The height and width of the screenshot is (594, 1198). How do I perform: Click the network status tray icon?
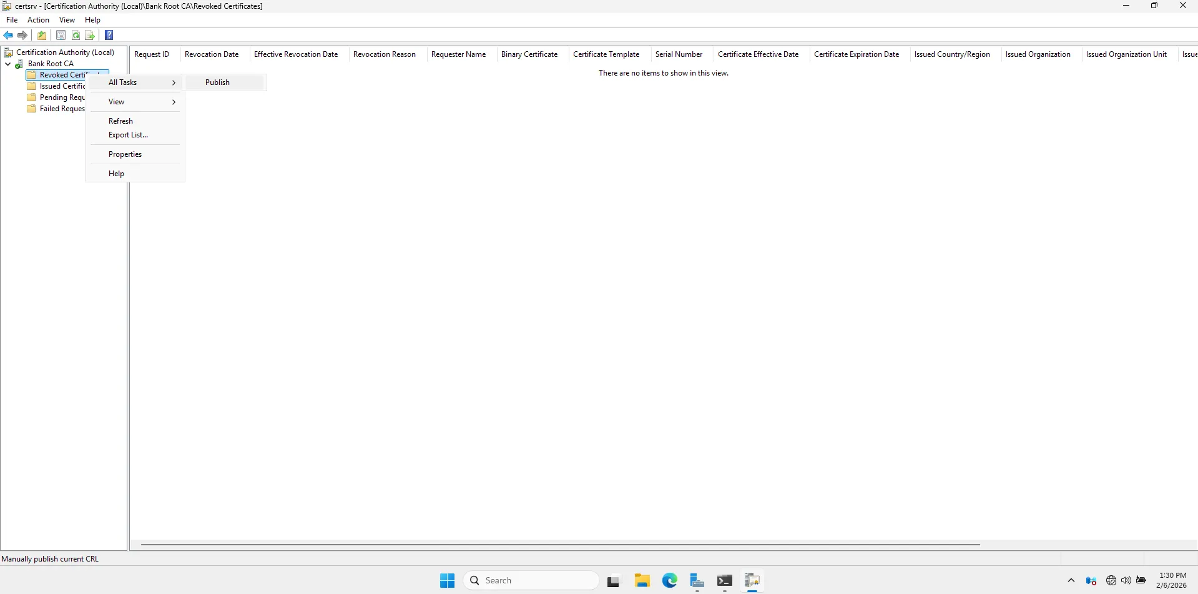tap(1111, 580)
